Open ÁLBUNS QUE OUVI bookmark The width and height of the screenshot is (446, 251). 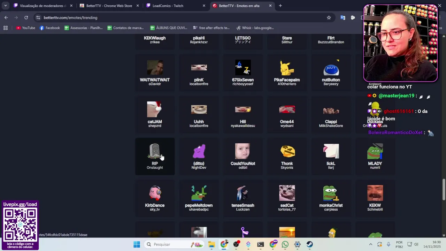[x=169, y=28]
